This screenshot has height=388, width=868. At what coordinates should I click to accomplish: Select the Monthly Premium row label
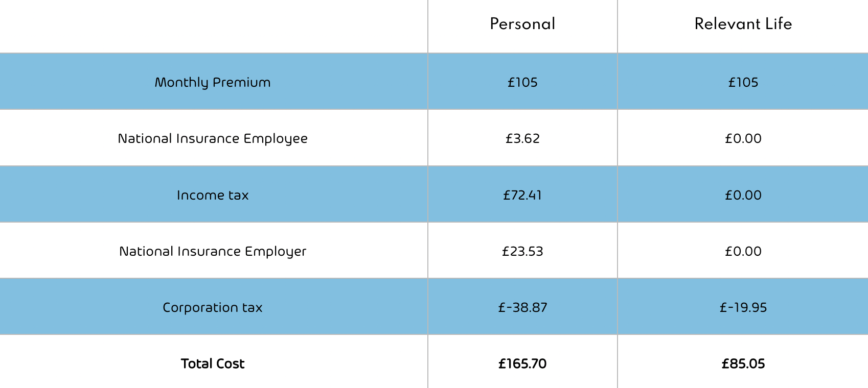[213, 83]
